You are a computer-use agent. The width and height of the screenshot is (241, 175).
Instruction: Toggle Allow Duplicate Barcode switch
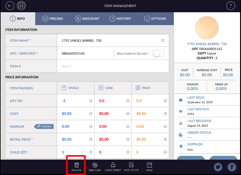[x=159, y=54]
